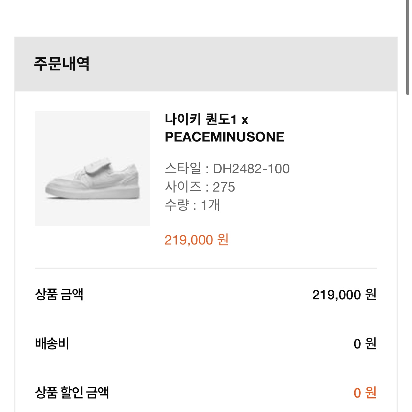Click the vertical page scrollbar thumb

408,47
